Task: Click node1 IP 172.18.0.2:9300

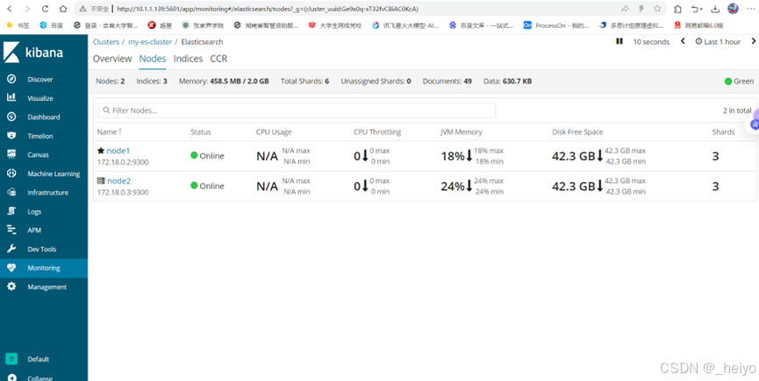Action: 123,162
